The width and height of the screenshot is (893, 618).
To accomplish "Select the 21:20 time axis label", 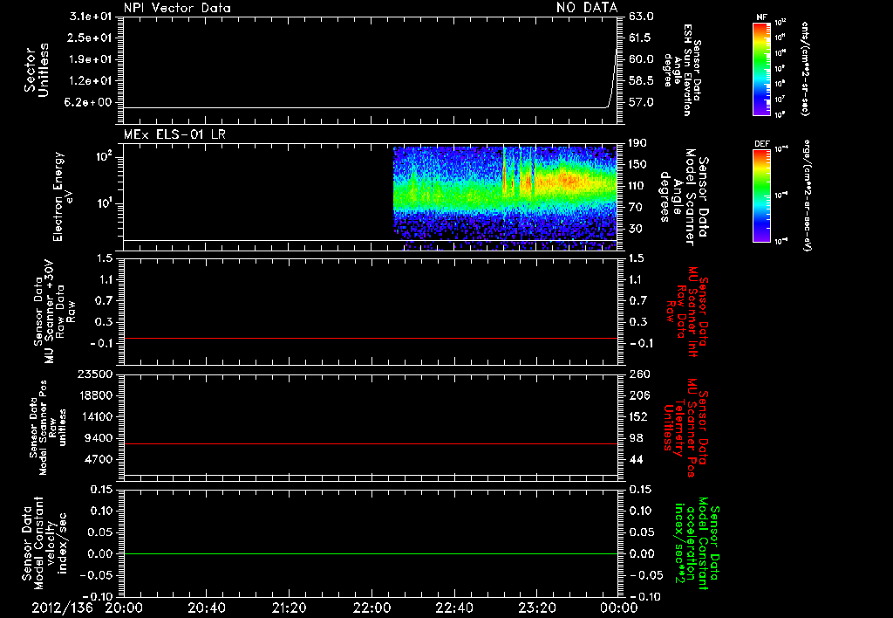I will click(x=290, y=608).
